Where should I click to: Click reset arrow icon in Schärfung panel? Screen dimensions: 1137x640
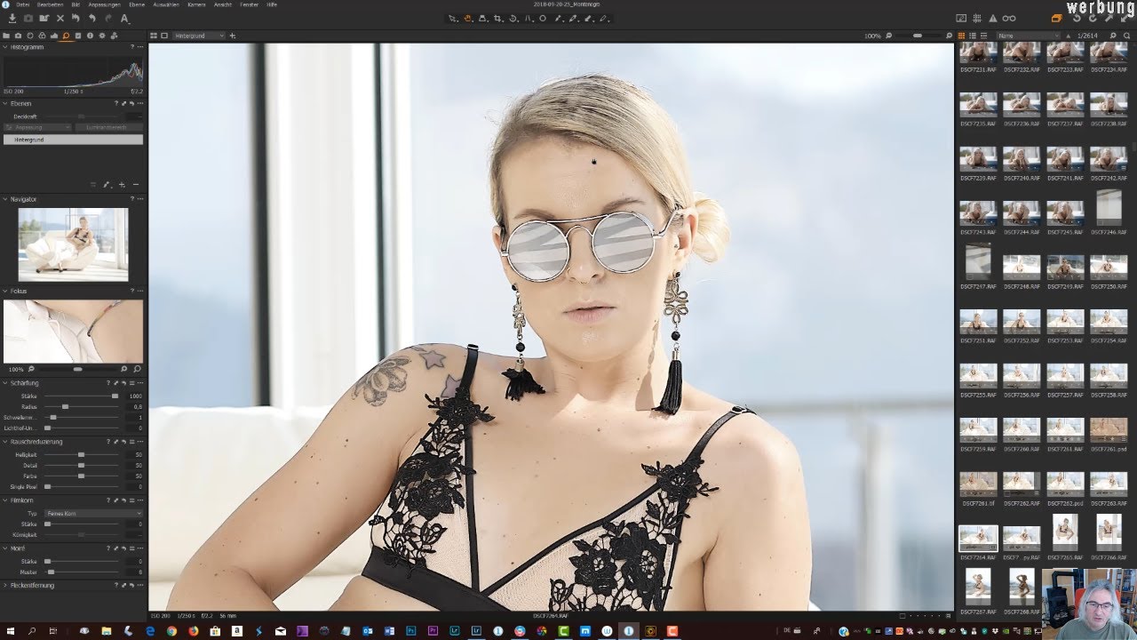123,383
